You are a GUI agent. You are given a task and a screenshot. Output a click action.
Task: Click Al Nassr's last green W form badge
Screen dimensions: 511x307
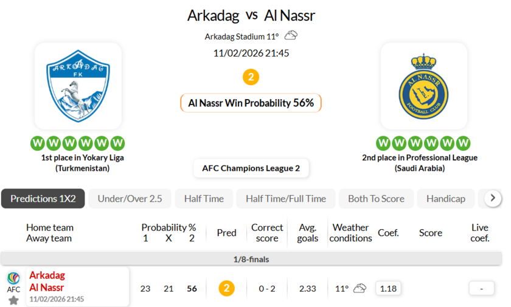click(464, 143)
